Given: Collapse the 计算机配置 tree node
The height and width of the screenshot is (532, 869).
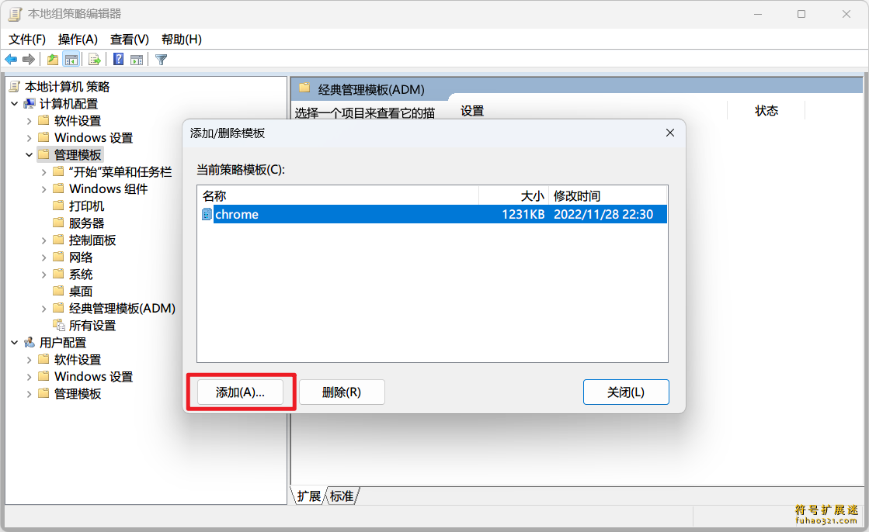Looking at the screenshot, I should (x=15, y=104).
